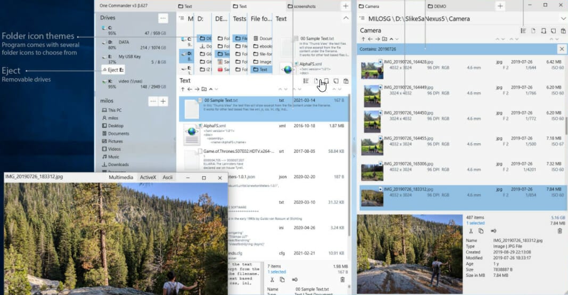This screenshot has height=295, width=568.
Task: Add a new tab next to screenshots tab
Action: (345, 6)
